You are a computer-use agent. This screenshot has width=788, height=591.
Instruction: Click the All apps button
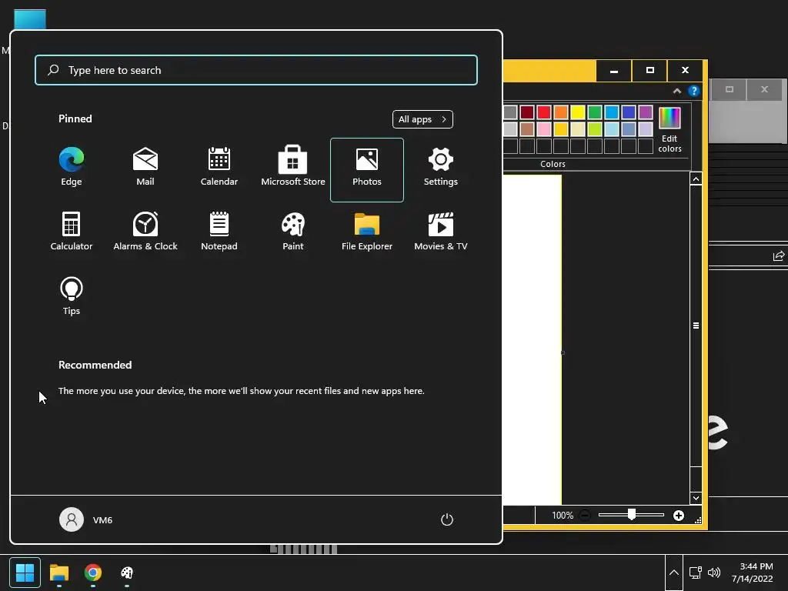[422, 119]
